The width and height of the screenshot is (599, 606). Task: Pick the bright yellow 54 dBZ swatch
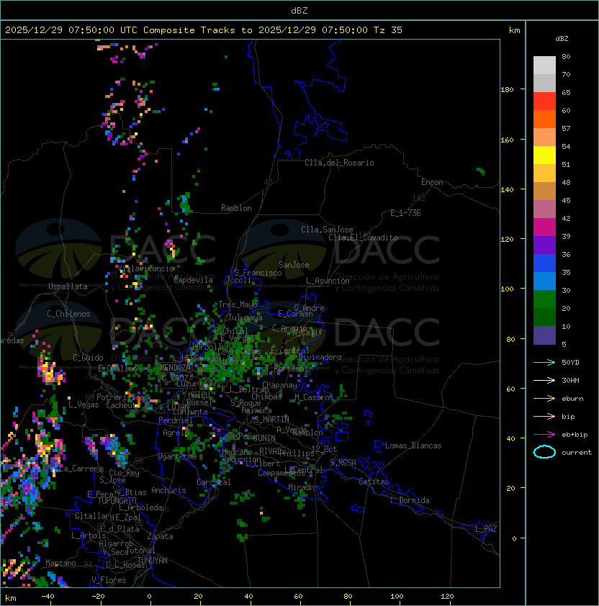click(544, 155)
